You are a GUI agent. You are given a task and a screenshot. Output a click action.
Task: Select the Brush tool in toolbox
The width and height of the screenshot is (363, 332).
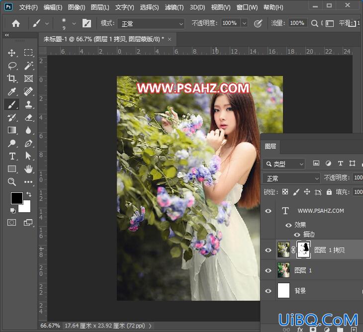[x=11, y=104]
